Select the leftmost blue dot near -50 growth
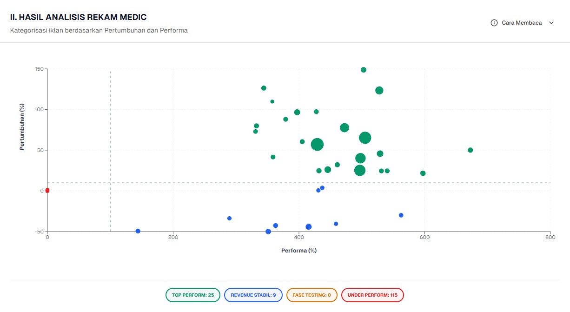Image resolution: width=570 pixels, height=312 pixels. [138, 231]
